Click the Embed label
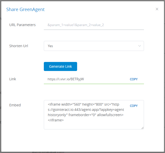Viewport: 165px width, 153px height. click(x=15, y=105)
